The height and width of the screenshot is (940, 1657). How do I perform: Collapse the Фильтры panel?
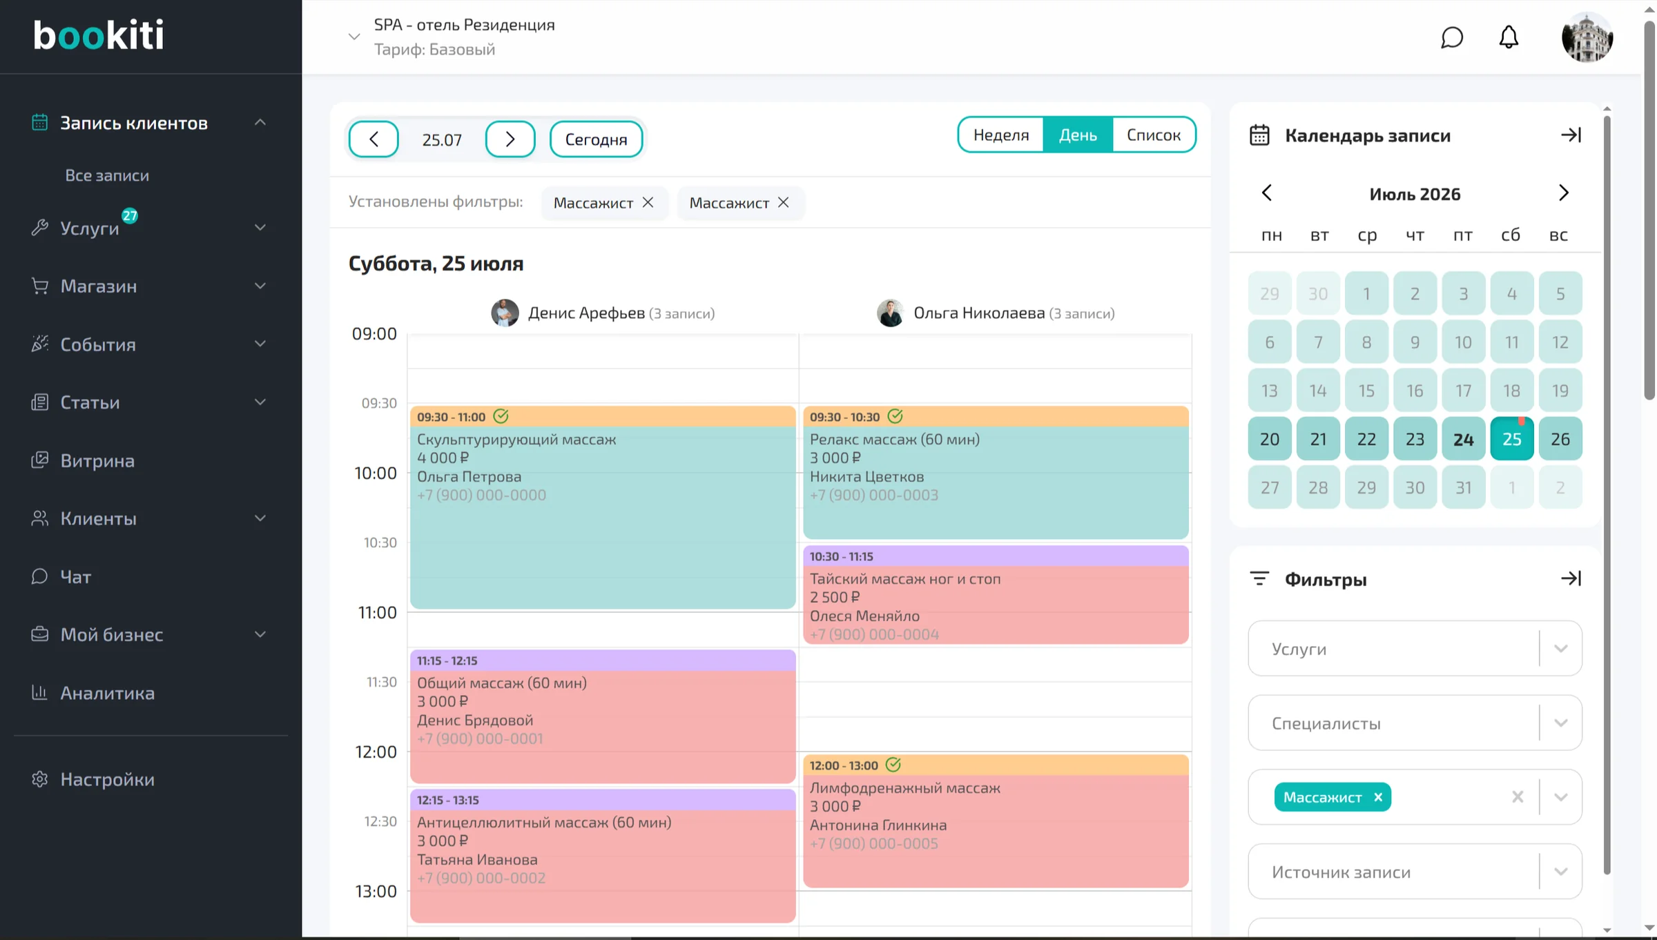tap(1571, 578)
